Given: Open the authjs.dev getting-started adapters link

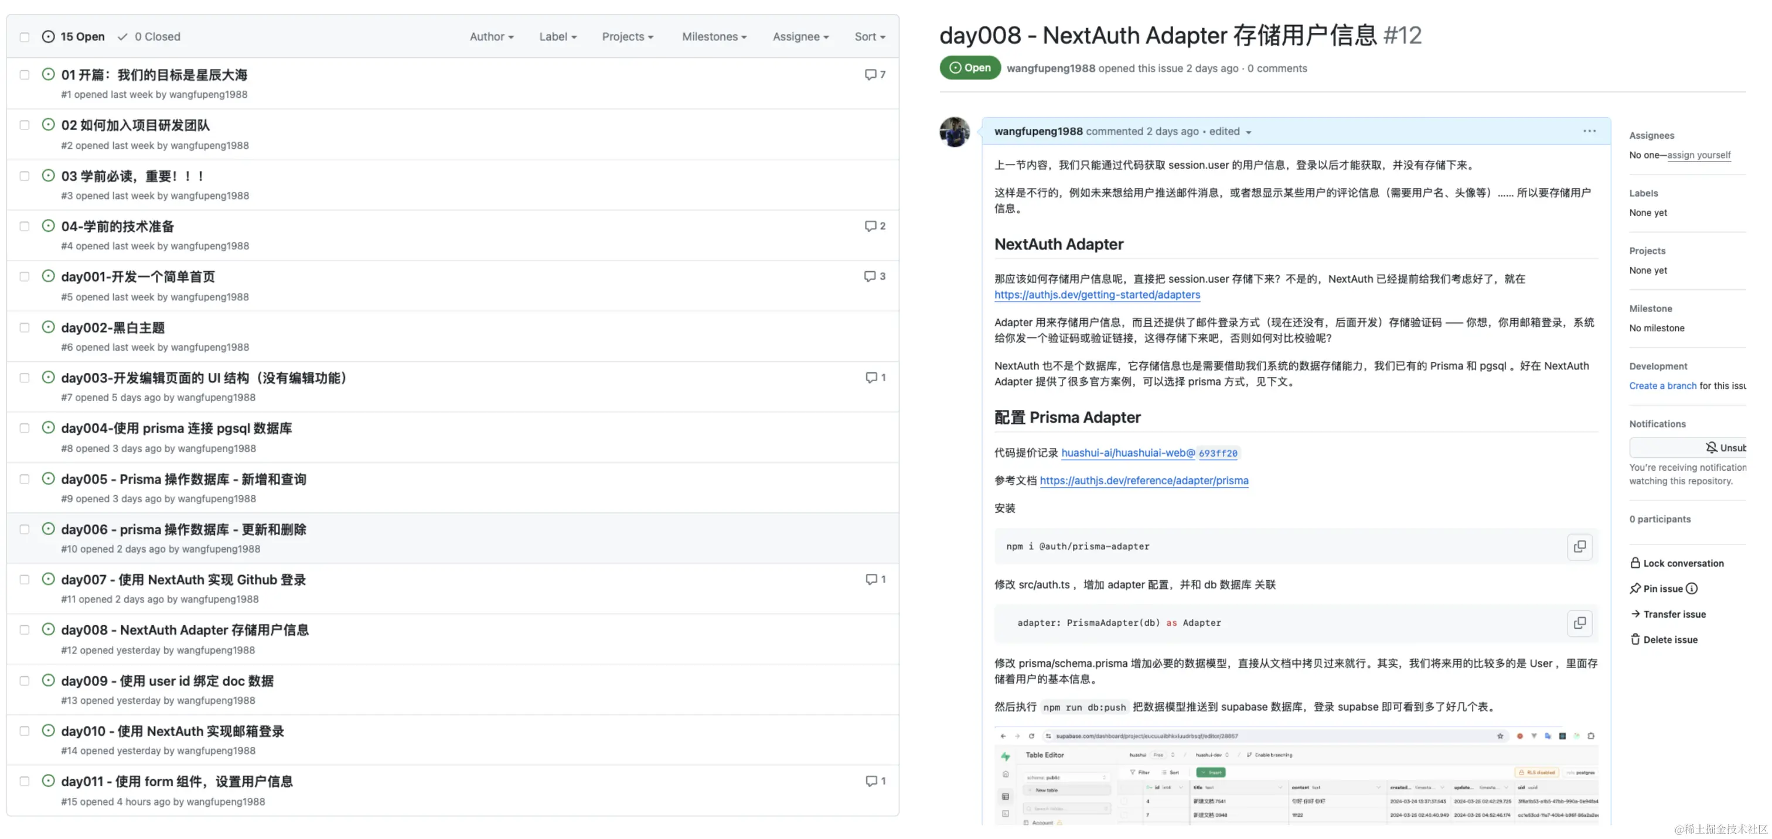Looking at the screenshot, I should [x=1097, y=294].
